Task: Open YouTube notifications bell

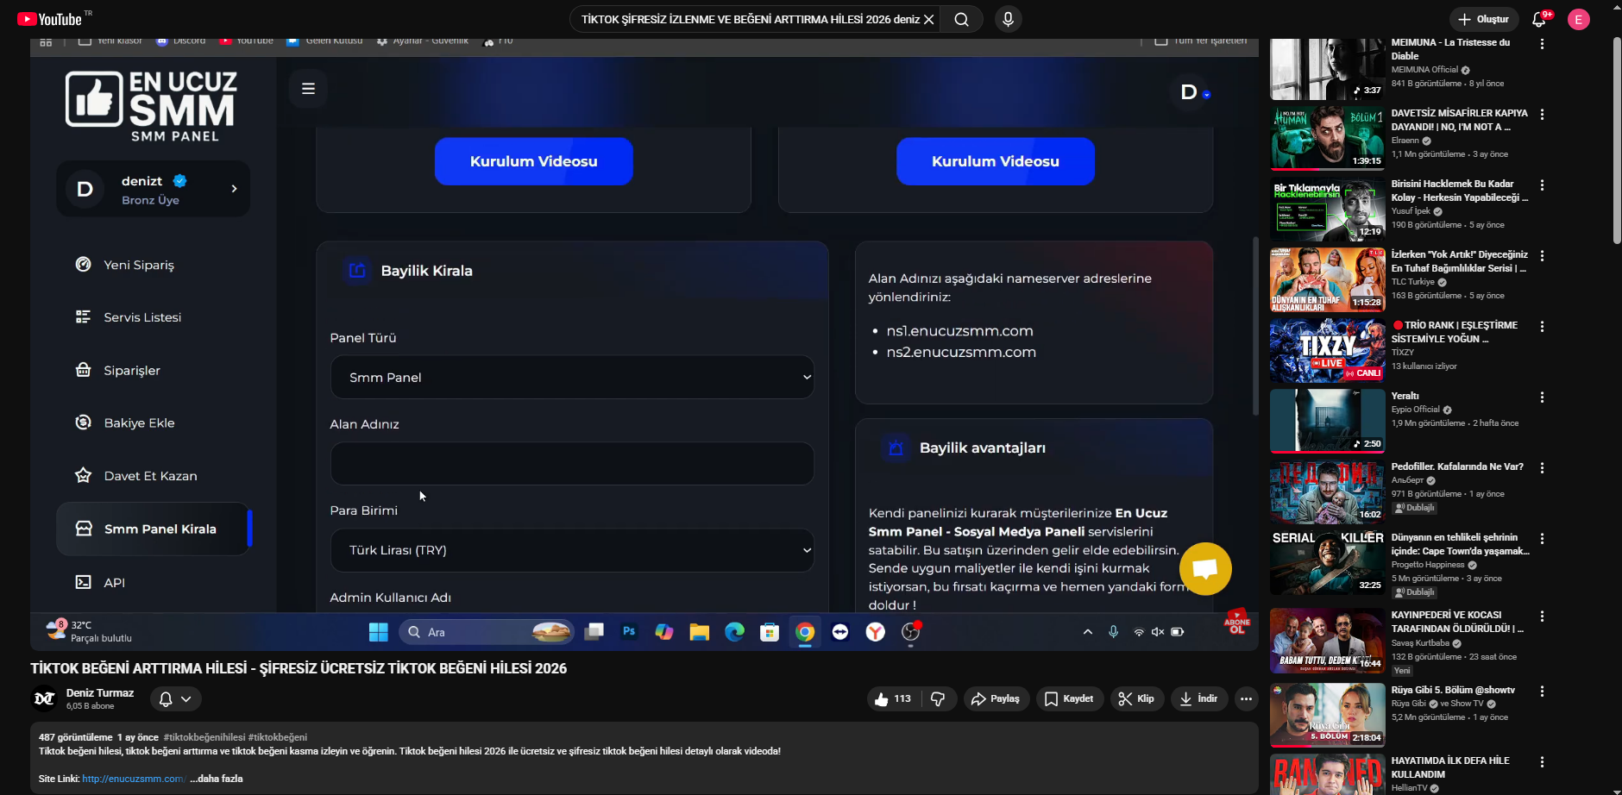Action: (1539, 19)
